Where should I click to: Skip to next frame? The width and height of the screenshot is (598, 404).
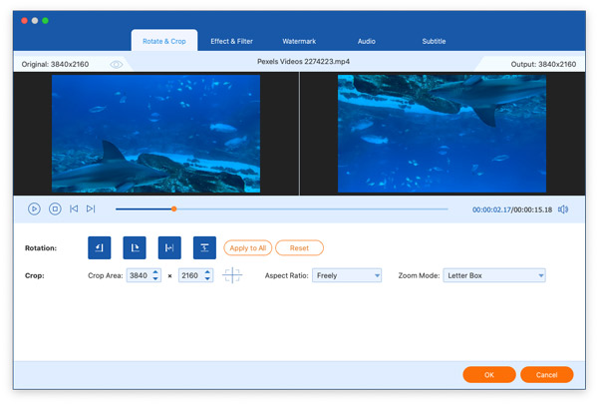click(x=91, y=208)
